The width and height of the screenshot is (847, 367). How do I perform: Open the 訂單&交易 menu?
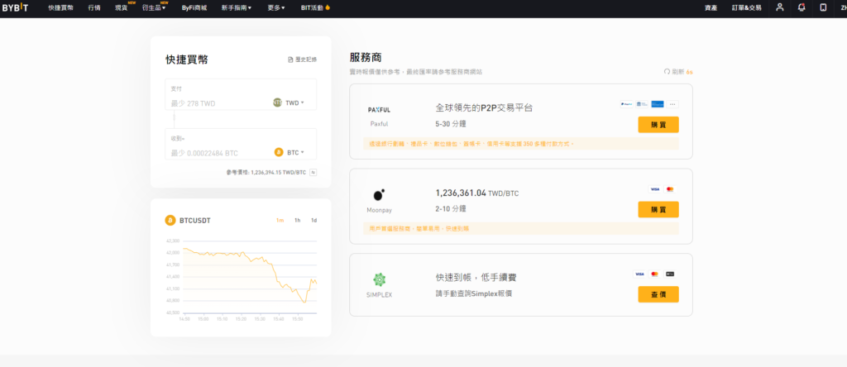tap(747, 8)
